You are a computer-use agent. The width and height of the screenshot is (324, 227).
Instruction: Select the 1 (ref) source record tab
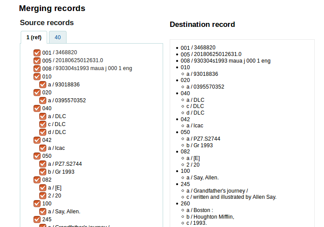34,37
